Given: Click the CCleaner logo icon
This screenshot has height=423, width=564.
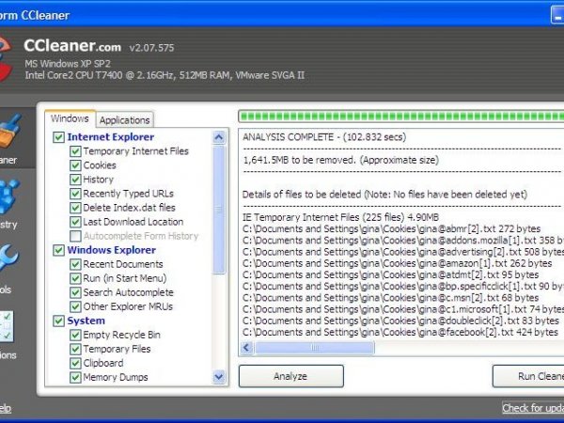Looking at the screenshot, I should (6, 59).
